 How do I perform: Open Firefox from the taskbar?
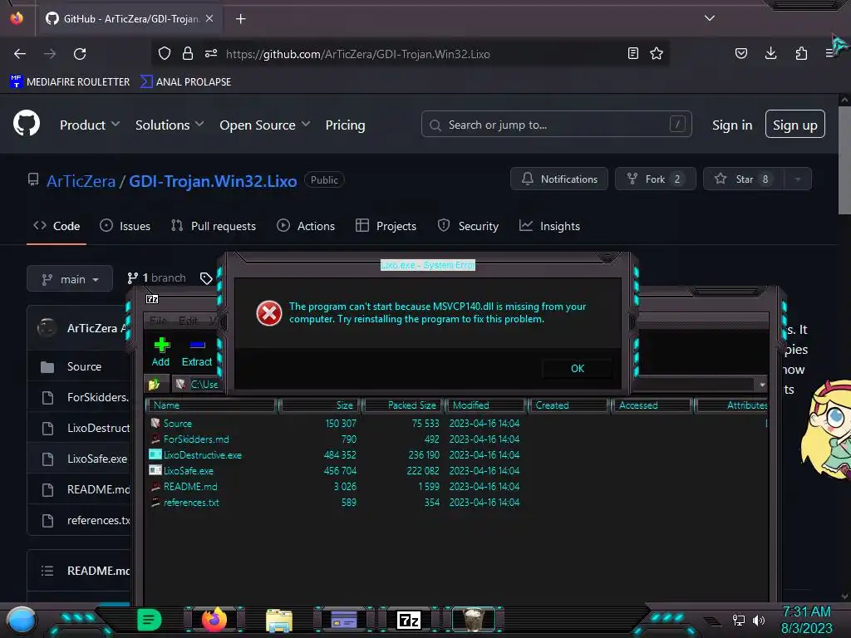[x=214, y=620]
